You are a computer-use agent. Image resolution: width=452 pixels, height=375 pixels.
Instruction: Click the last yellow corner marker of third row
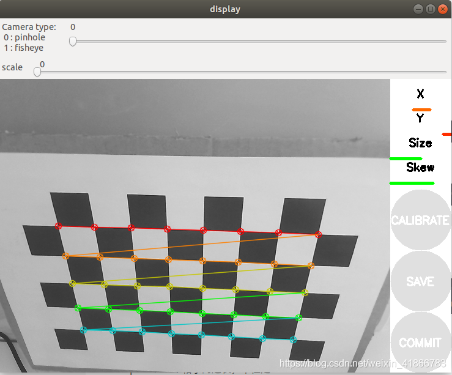[305, 293]
